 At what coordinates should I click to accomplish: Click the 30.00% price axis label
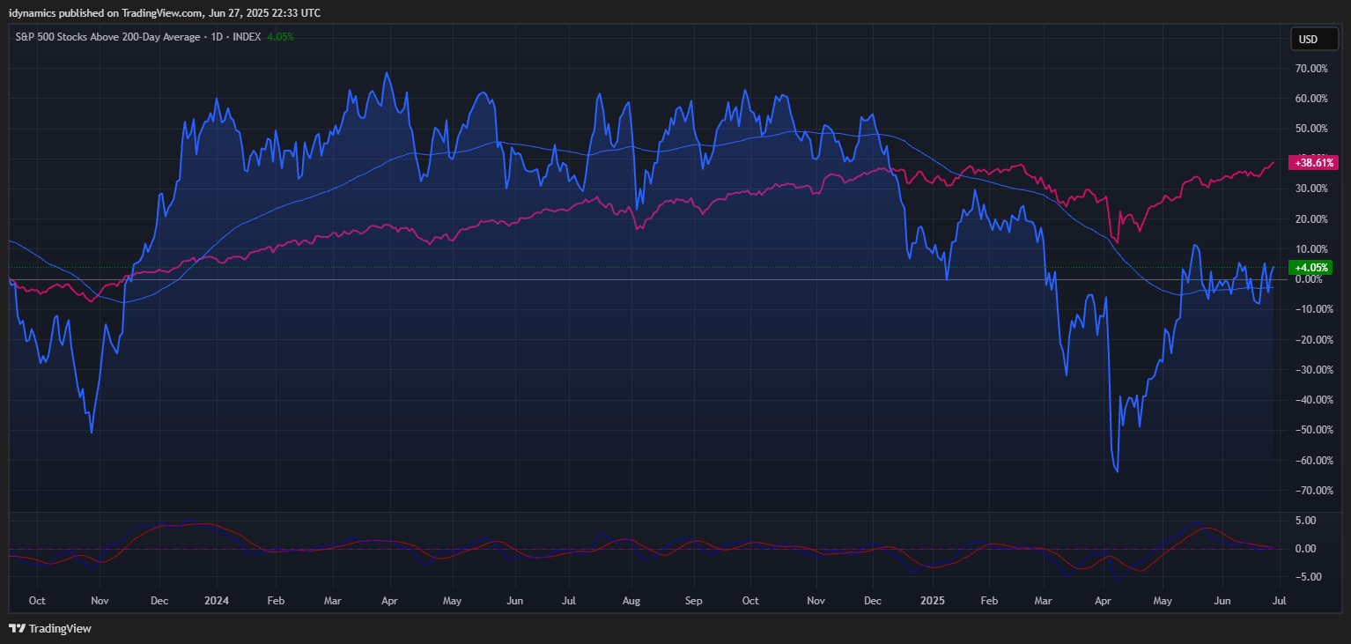pos(1311,189)
